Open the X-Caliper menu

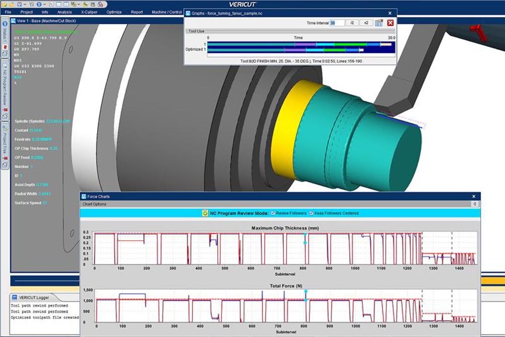[x=89, y=12]
